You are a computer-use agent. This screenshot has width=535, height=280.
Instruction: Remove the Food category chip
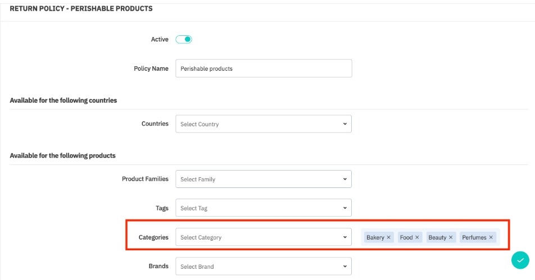(417, 237)
